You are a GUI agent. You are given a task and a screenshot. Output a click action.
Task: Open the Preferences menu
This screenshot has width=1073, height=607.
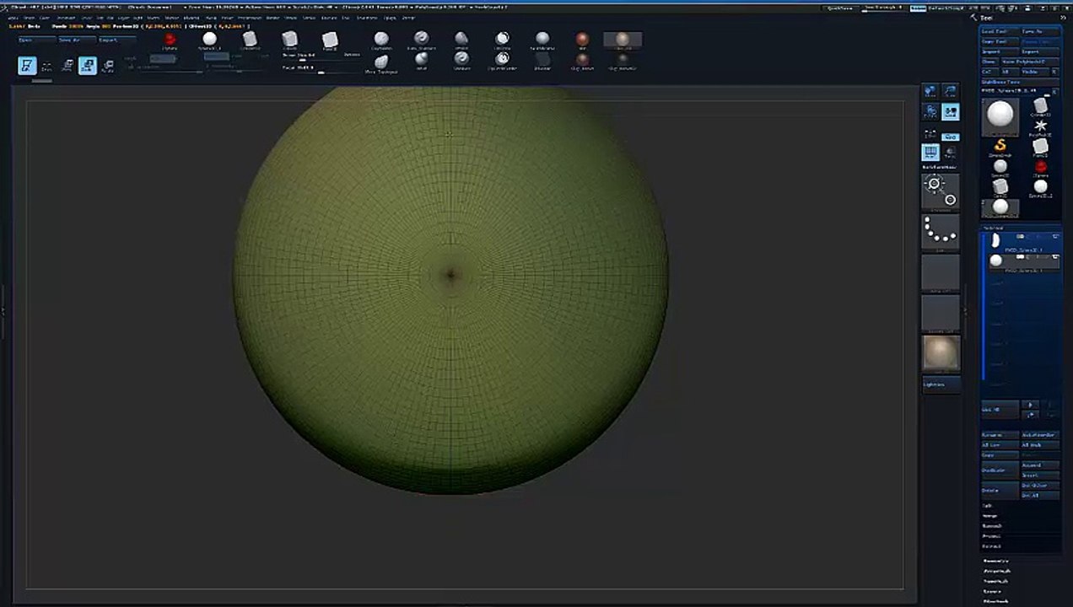click(250, 17)
